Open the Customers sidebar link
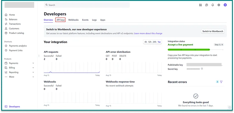Screen dimensions: 234x113 click(x=14, y=28)
